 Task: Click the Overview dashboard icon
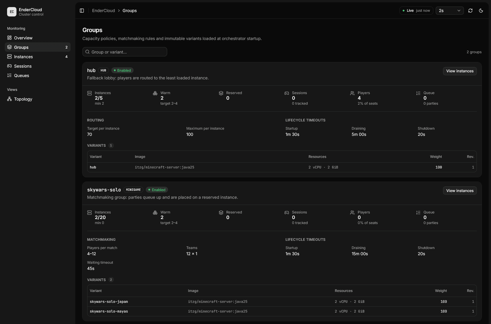click(x=9, y=38)
